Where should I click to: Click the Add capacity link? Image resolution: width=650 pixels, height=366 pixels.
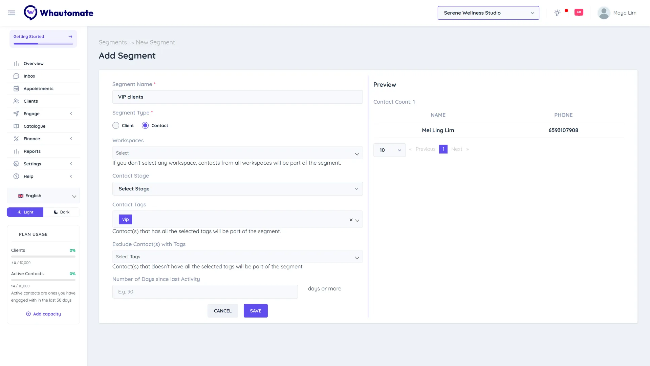[x=47, y=314]
